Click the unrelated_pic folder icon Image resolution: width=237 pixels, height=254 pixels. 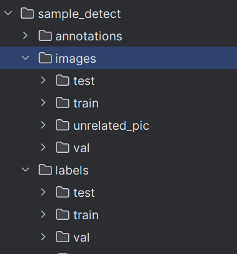[63, 125]
